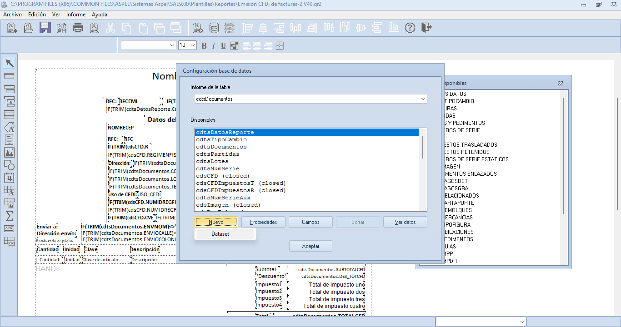Click the Help question mark icon
The height and width of the screenshot is (327, 621).
pyautogui.click(x=410, y=28)
